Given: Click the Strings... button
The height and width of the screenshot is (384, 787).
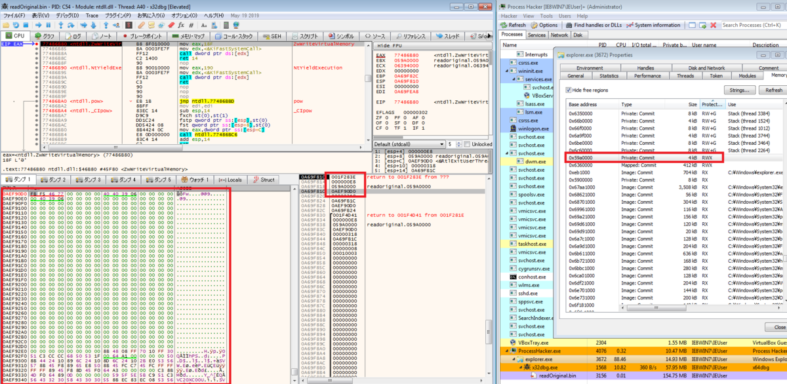Looking at the screenshot, I should (x=739, y=90).
